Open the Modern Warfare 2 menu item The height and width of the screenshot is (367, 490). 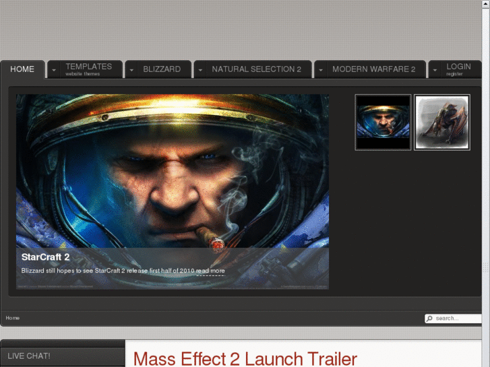[374, 69]
